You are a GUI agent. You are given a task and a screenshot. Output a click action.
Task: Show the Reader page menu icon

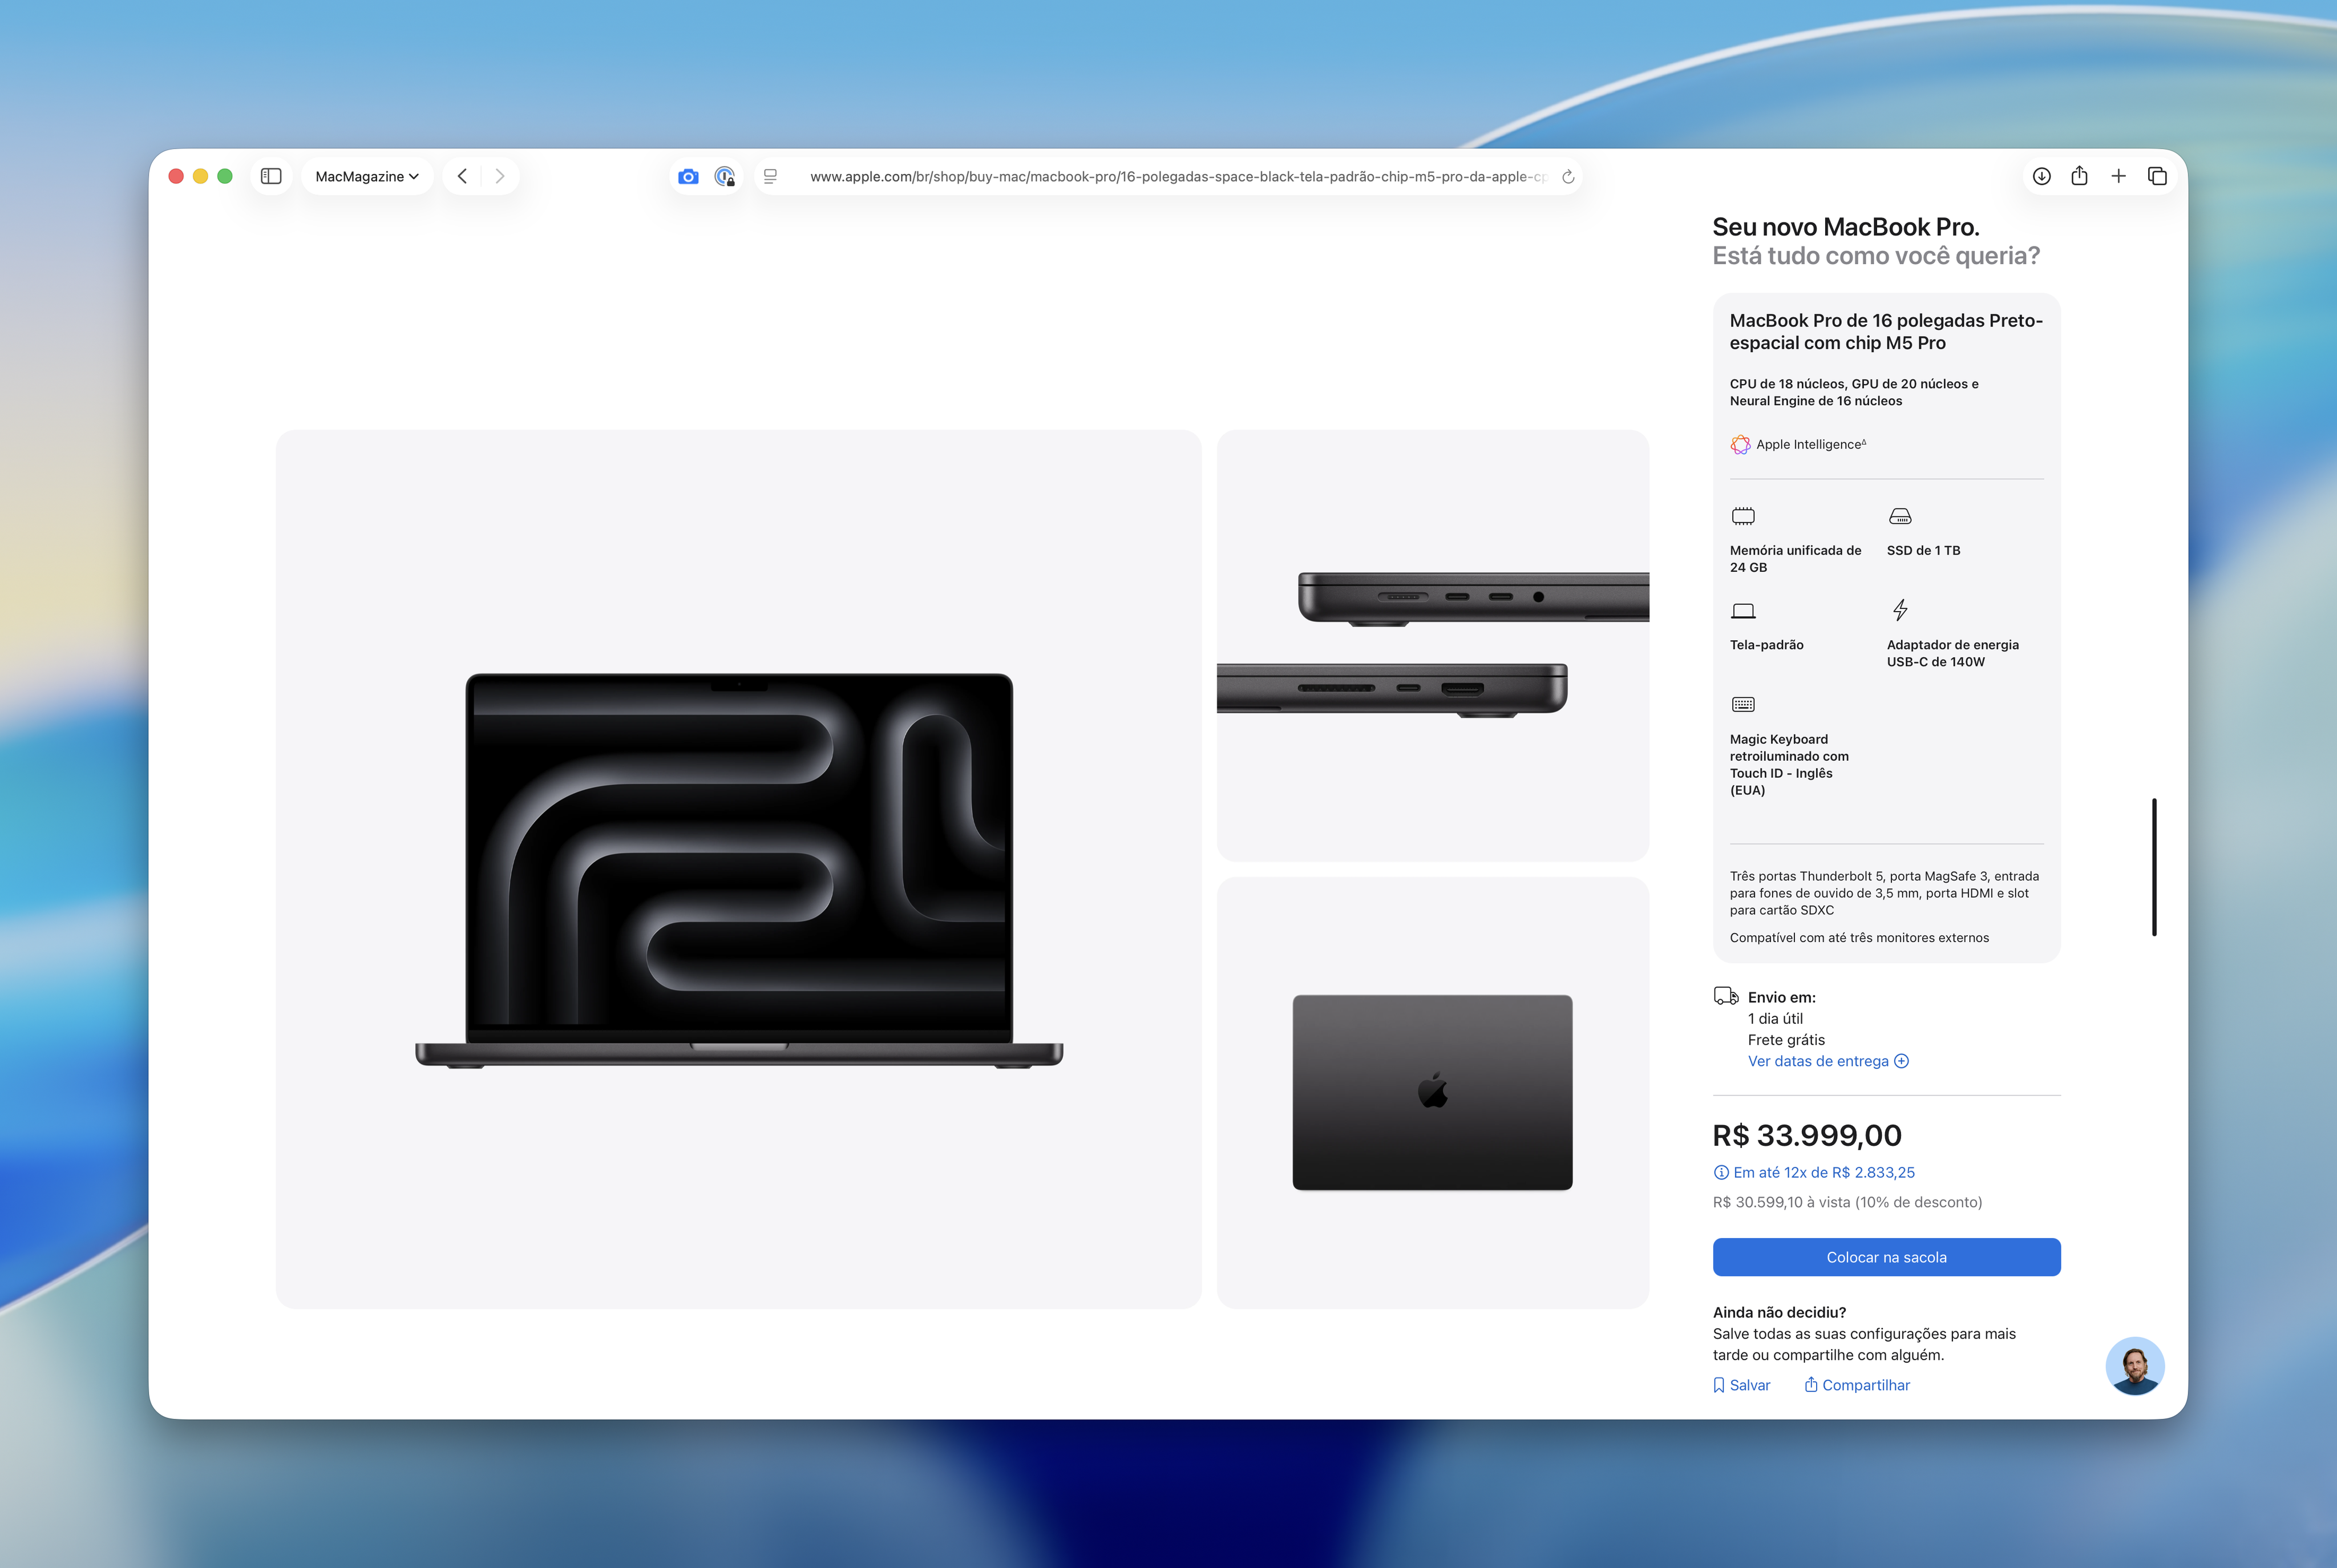[x=770, y=176]
